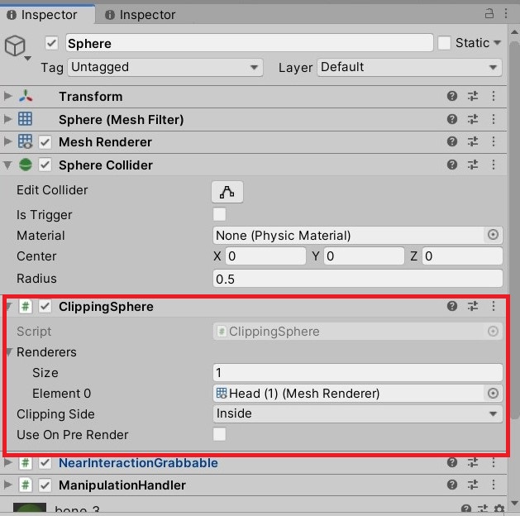The height and width of the screenshot is (516, 520).
Task: Open the Inspector panel options menu
Action: point(506,13)
